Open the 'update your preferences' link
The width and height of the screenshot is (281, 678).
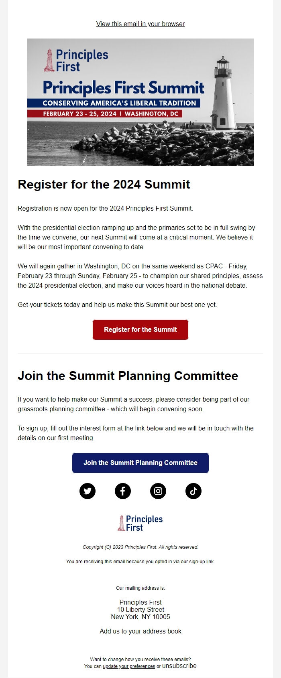click(129, 666)
